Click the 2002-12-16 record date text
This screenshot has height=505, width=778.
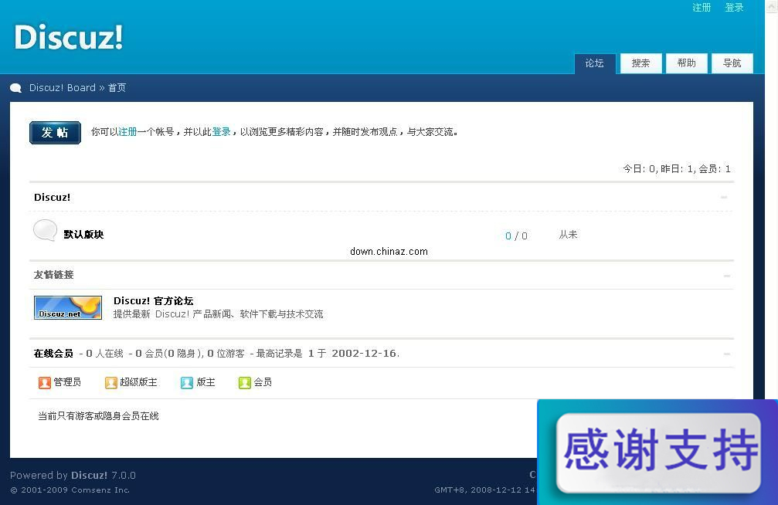[x=364, y=354]
